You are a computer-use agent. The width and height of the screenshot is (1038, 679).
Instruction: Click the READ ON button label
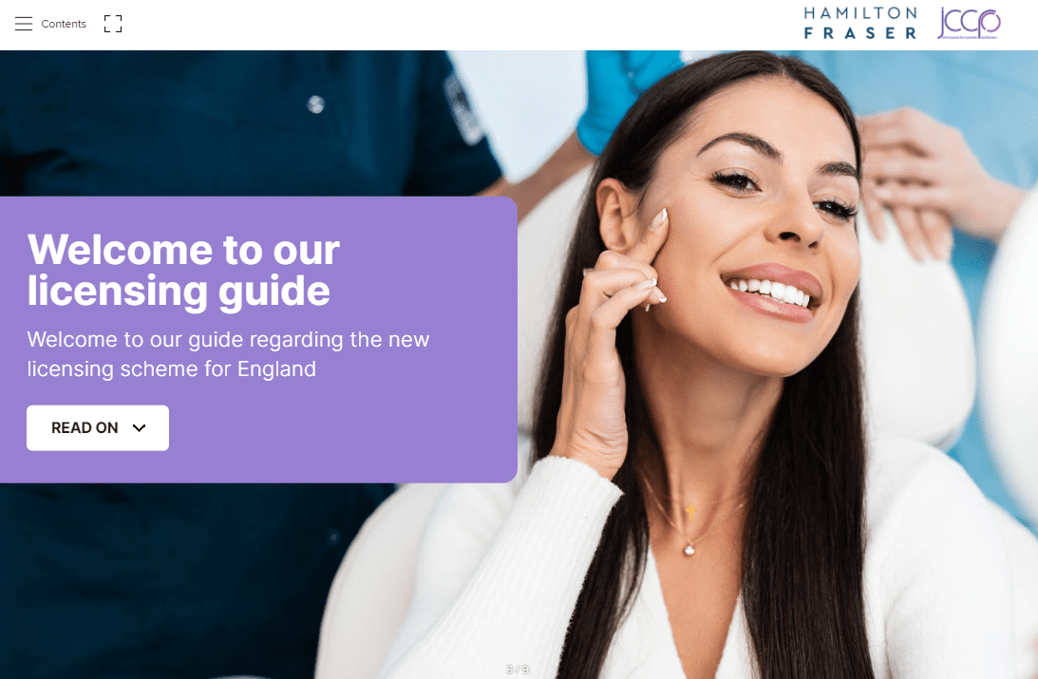[x=85, y=428]
